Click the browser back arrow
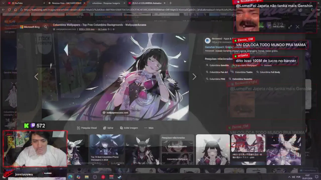Image resolution: width=321 pixels, height=180 pixels. pyautogui.click(x=3, y=10)
